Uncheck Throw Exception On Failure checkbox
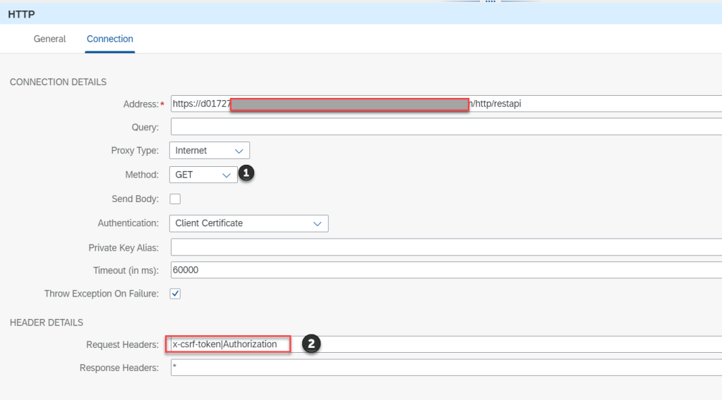The image size is (722, 400). (175, 294)
